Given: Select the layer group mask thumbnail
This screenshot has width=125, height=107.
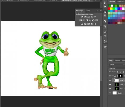Looking at the screenshot, I should tap(120, 76).
